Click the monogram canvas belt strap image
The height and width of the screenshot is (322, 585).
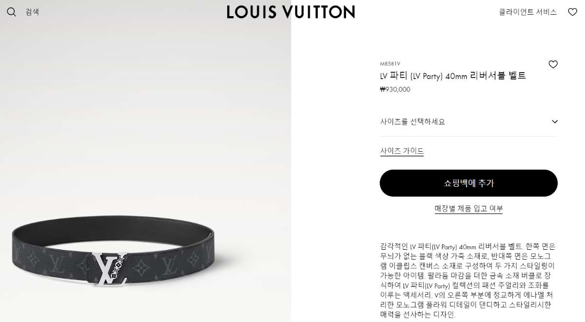point(49,259)
